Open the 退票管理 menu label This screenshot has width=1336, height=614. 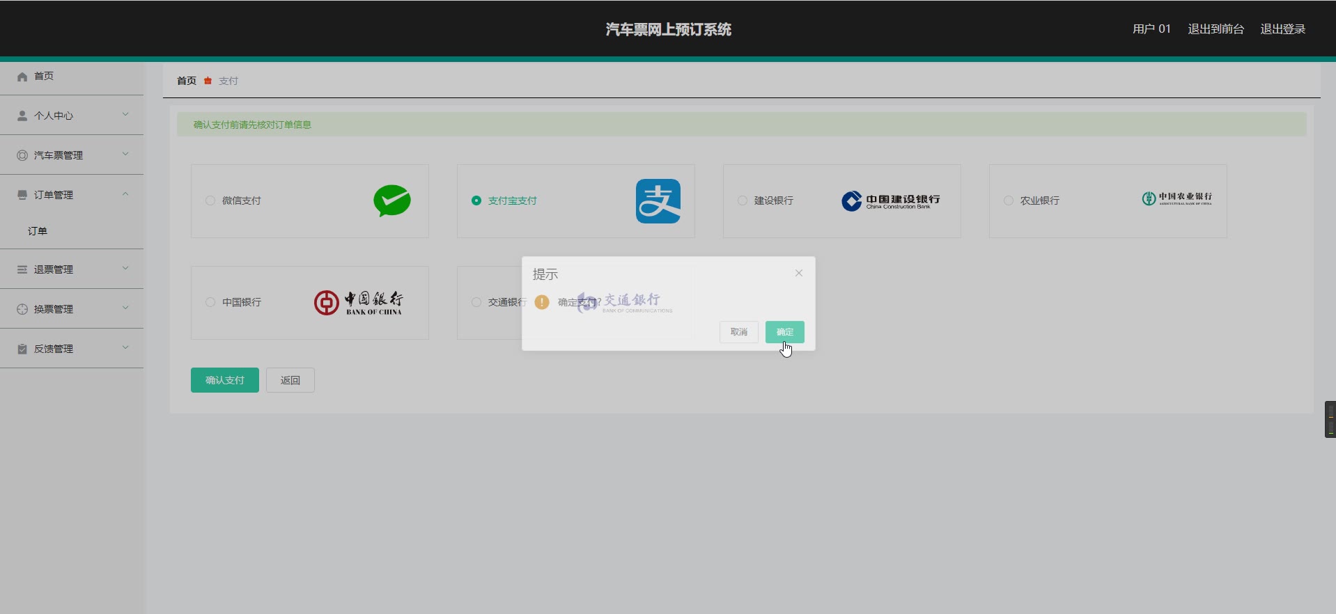54,269
